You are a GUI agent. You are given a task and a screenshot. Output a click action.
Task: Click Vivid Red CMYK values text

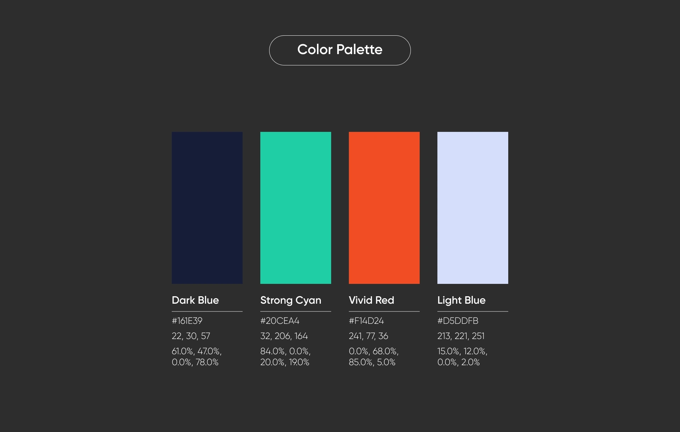point(374,357)
